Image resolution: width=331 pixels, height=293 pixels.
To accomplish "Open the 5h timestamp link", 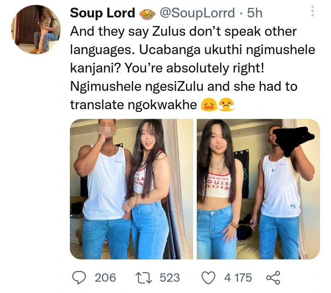I will (255, 13).
